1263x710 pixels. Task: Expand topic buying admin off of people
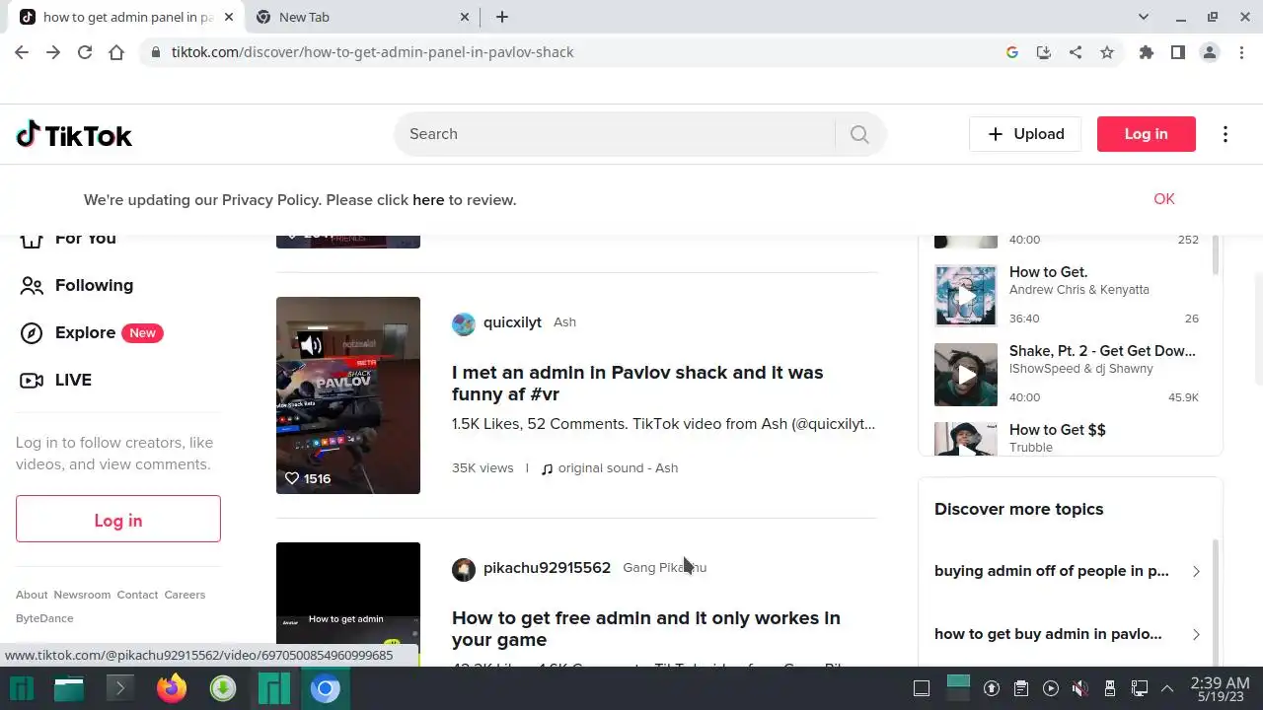pos(1067,571)
